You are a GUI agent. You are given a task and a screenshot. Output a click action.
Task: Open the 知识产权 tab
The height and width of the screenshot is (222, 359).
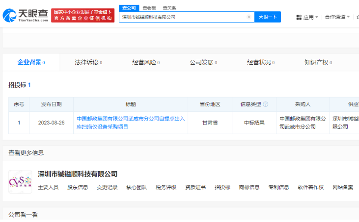pos(318,62)
